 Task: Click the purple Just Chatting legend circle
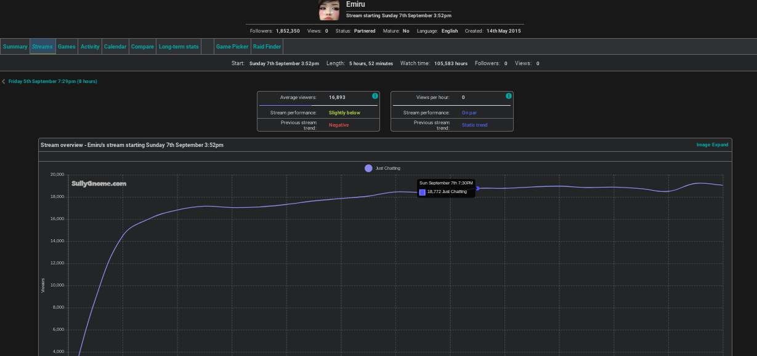368,168
